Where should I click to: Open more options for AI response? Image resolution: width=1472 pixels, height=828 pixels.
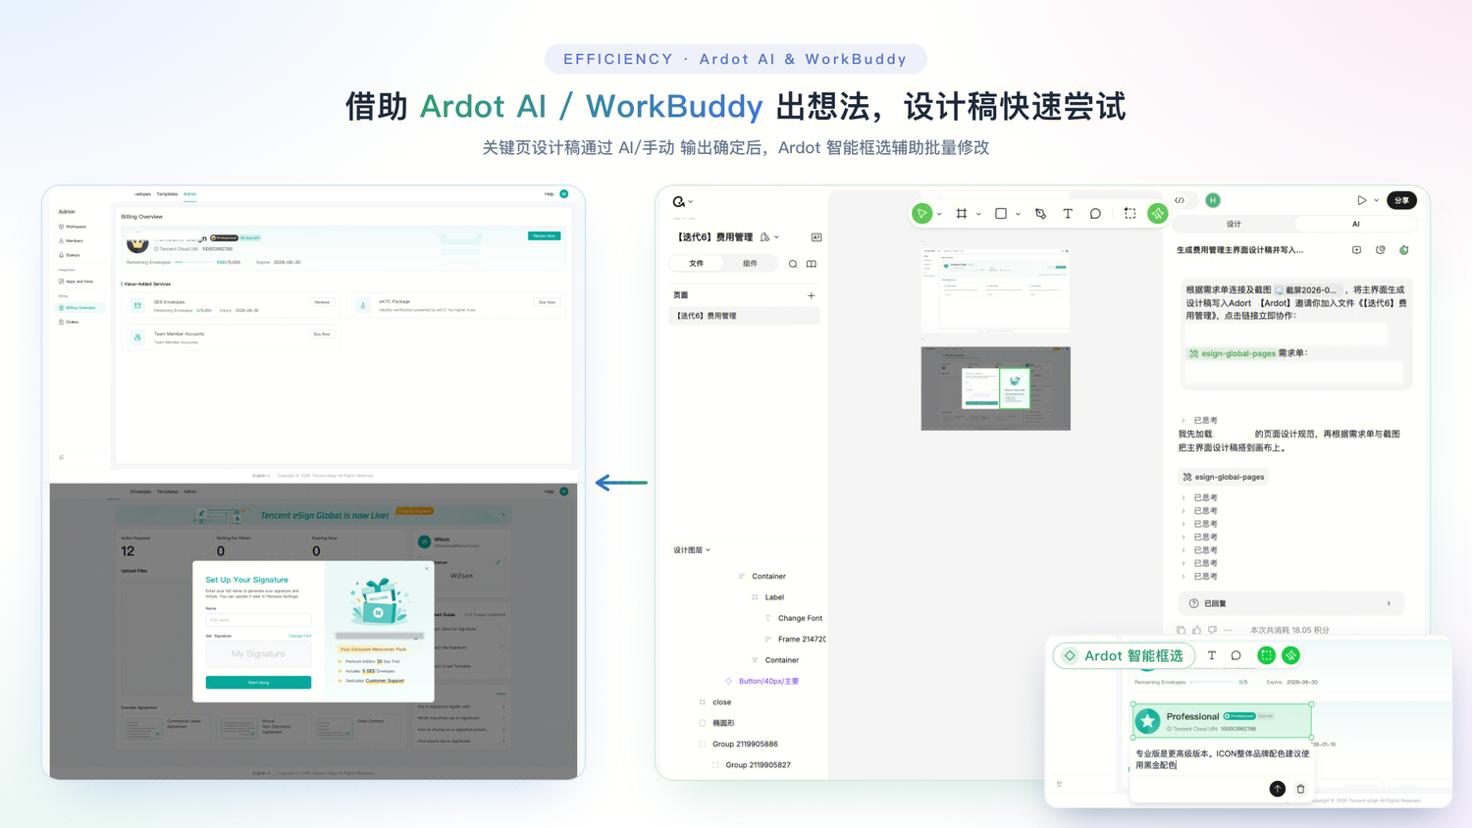point(1228,630)
